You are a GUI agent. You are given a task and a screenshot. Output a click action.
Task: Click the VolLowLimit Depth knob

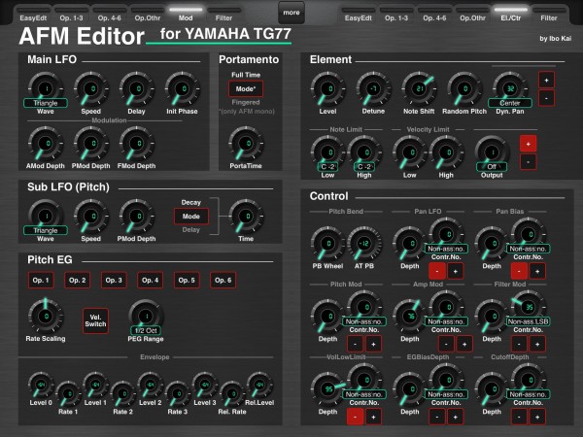point(327,389)
